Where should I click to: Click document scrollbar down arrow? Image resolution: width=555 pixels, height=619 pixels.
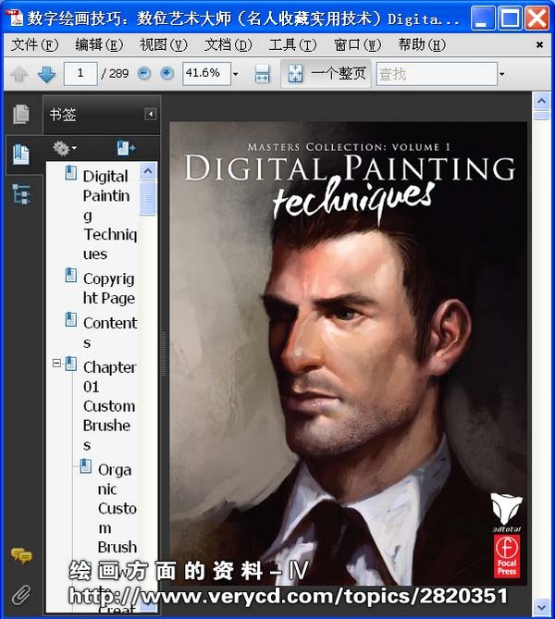click(541, 606)
